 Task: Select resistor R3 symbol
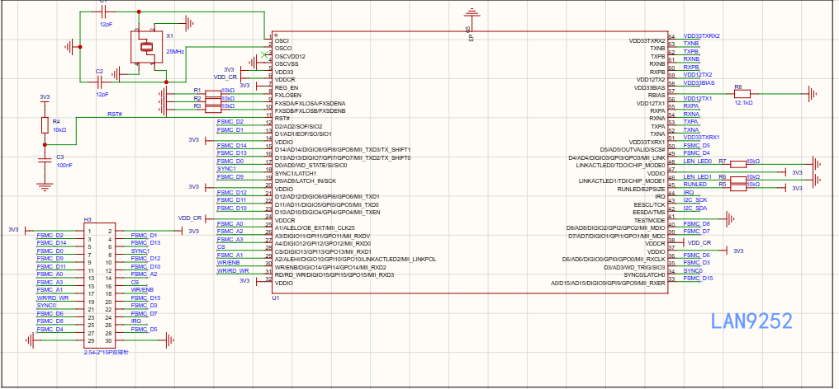pos(213,109)
